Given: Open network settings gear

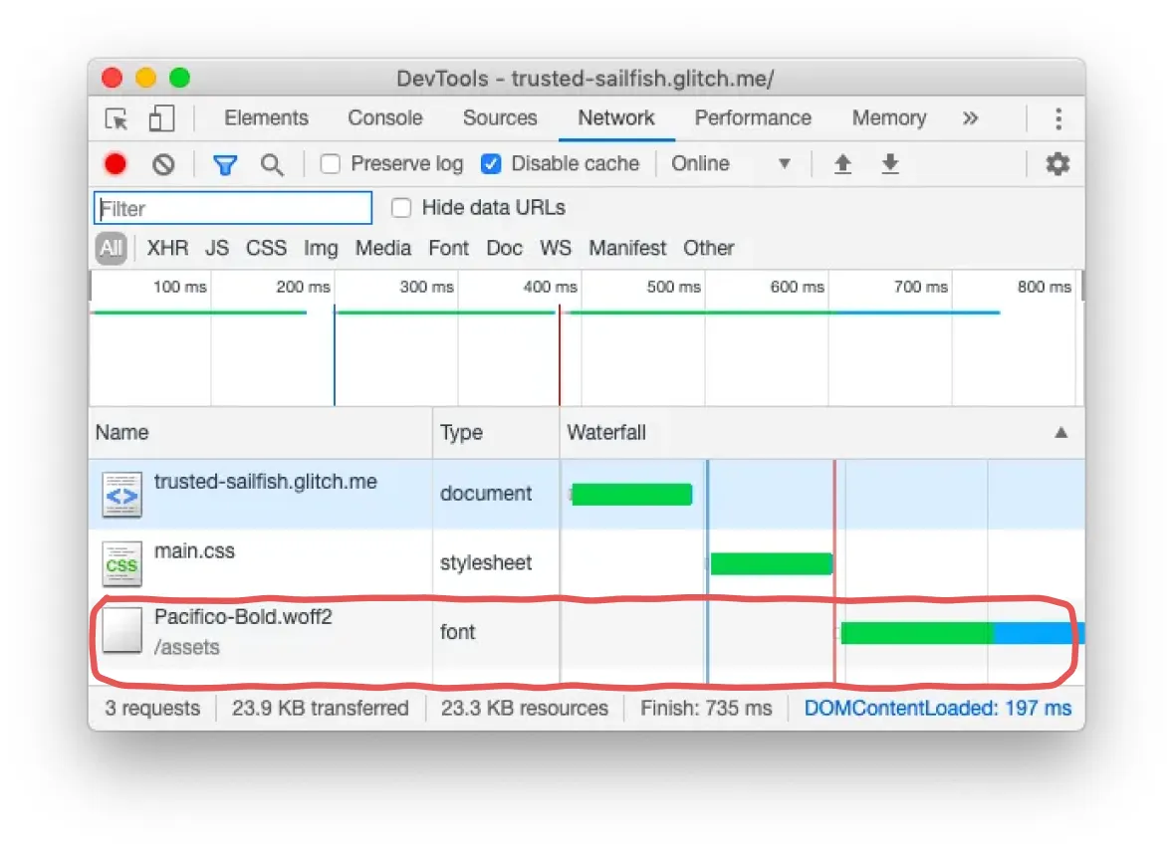Looking at the screenshot, I should click(1056, 164).
